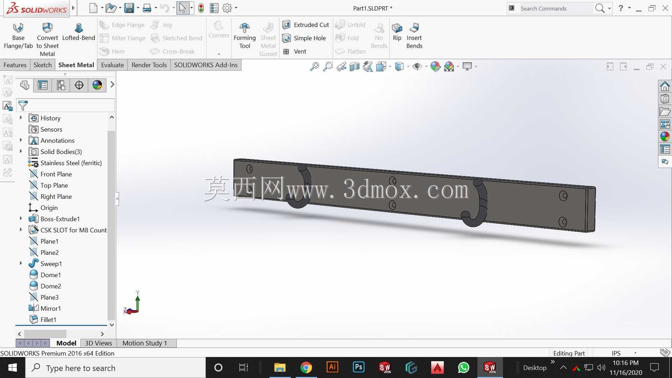Expand the CSK SLOT feature node
Screen dimensions: 672x378
[21, 230]
